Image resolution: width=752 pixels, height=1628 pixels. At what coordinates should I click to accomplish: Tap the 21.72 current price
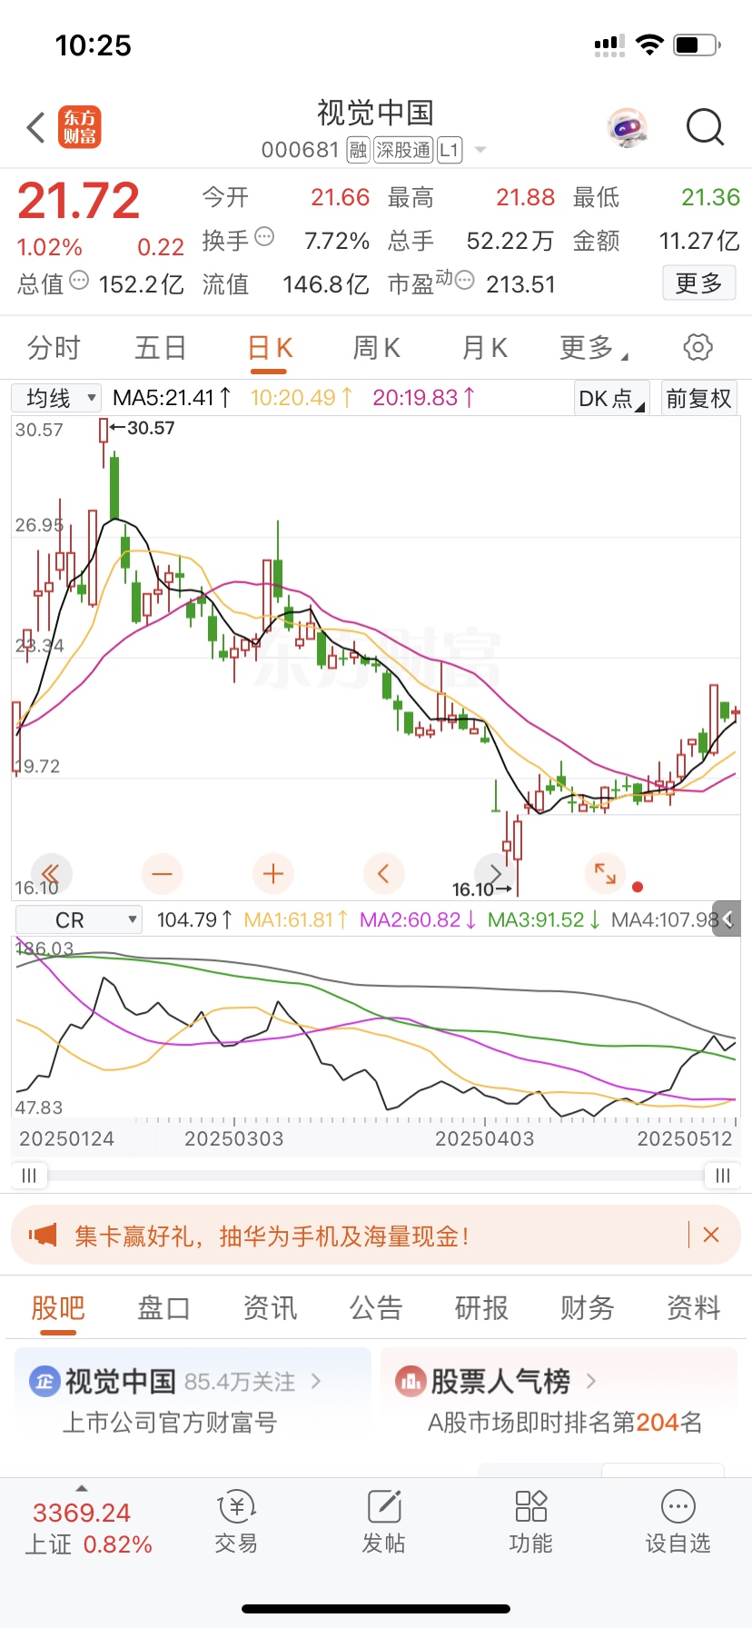[x=78, y=201]
